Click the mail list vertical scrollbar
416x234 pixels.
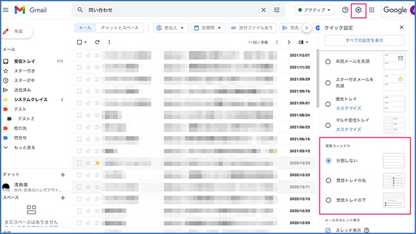coord(318,79)
